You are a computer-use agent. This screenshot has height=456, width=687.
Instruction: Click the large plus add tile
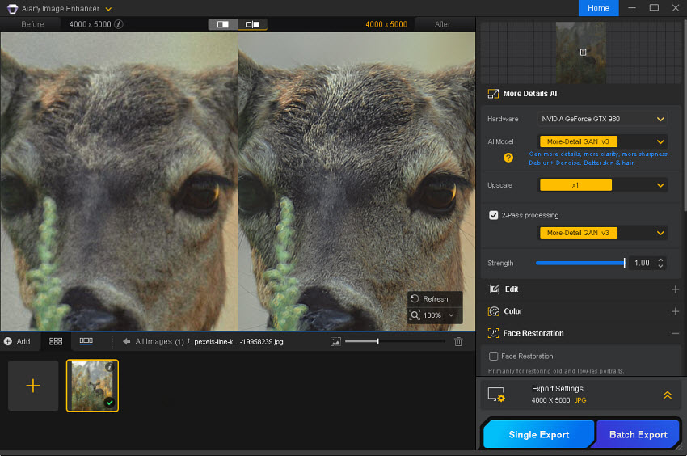click(33, 386)
